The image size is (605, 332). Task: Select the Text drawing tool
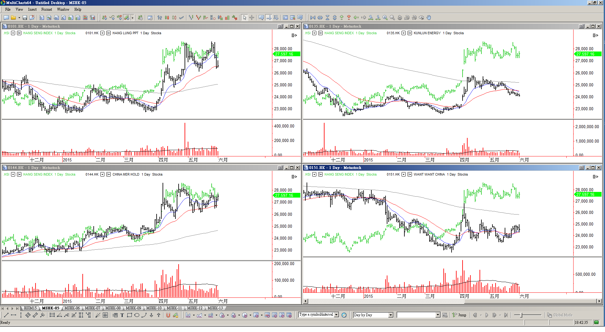click(122, 315)
